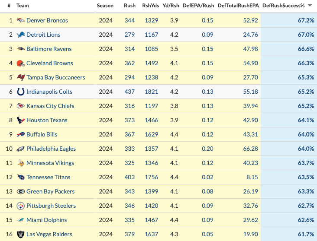Click the Dolphins 29.62 DefTotalRushEPA value

[x=250, y=220]
